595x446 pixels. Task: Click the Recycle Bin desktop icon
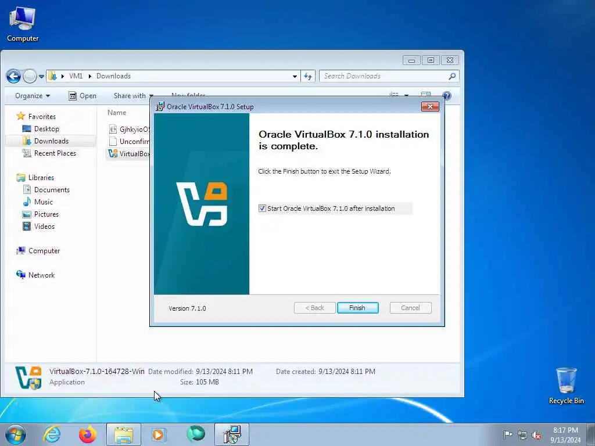[566, 386]
